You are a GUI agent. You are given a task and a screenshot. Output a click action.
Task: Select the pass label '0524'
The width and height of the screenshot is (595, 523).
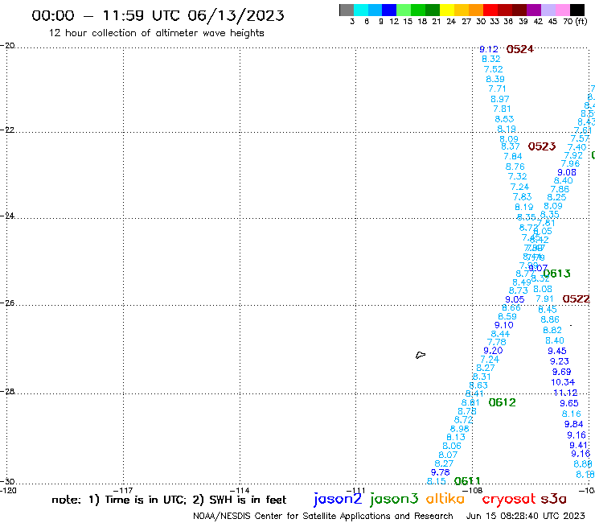click(x=520, y=49)
